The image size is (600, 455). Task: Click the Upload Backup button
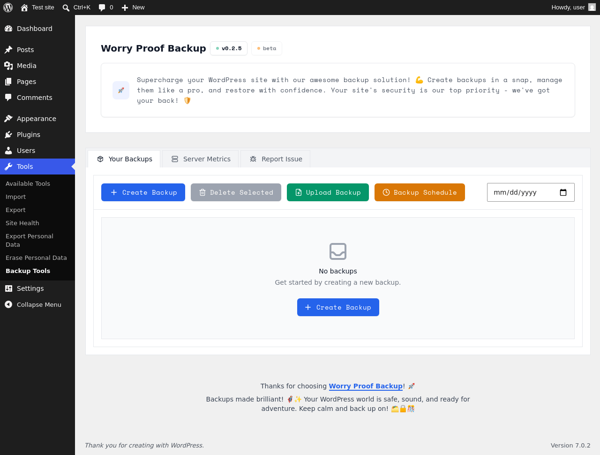click(328, 192)
